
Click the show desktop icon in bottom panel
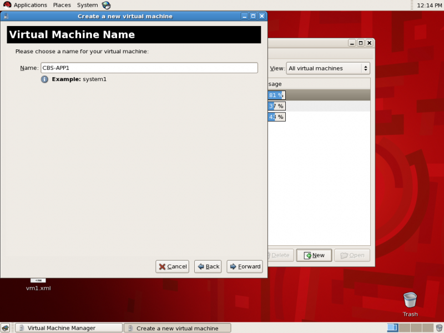(6, 328)
